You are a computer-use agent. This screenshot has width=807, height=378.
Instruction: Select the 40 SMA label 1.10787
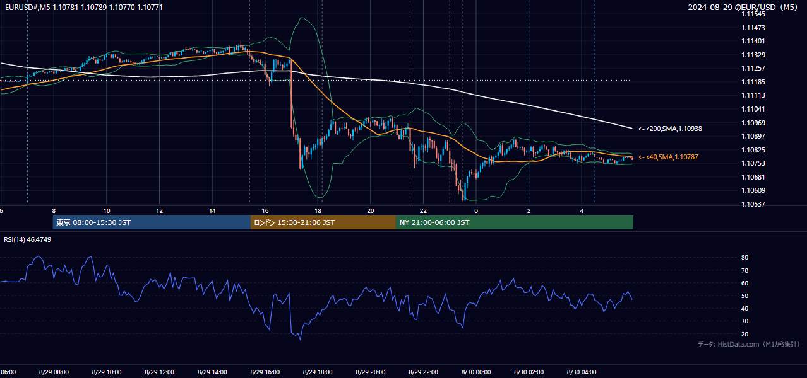[x=667, y=157]
